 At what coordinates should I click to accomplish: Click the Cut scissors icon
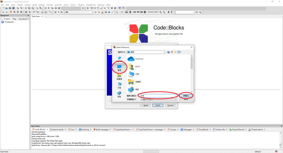pyautogui.click(x=26, y=8)
